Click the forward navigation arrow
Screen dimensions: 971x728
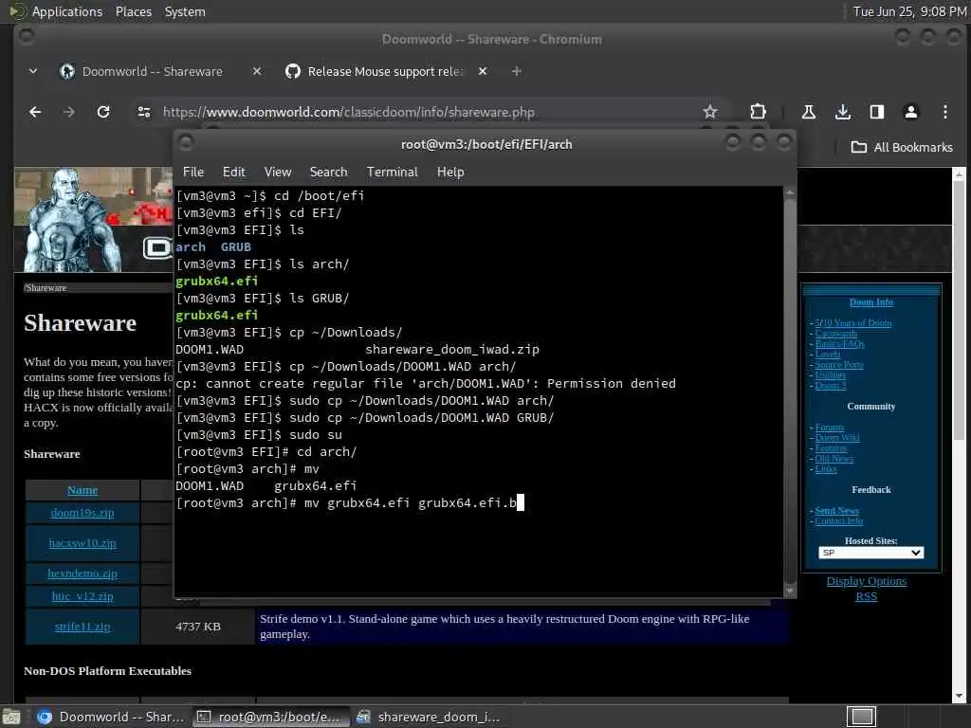click(x=68, y=112)
